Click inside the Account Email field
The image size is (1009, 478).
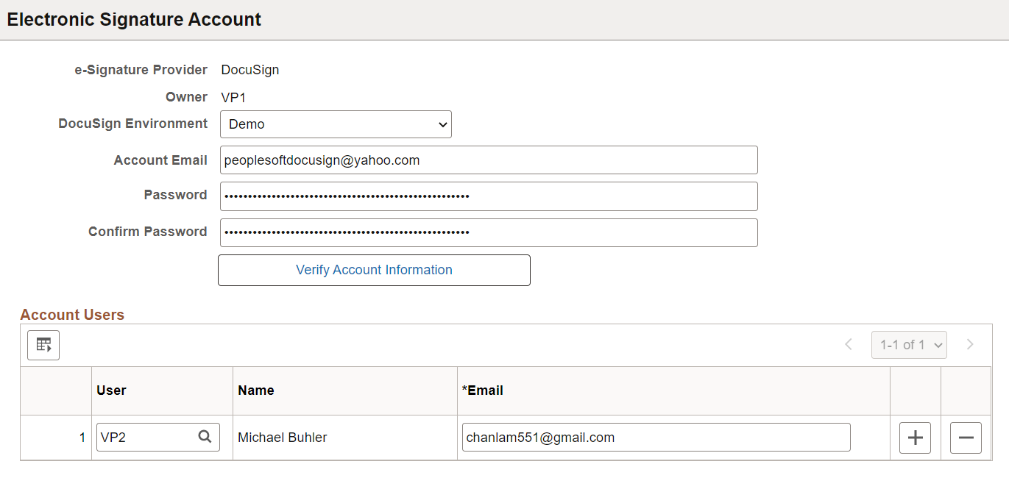489,160
